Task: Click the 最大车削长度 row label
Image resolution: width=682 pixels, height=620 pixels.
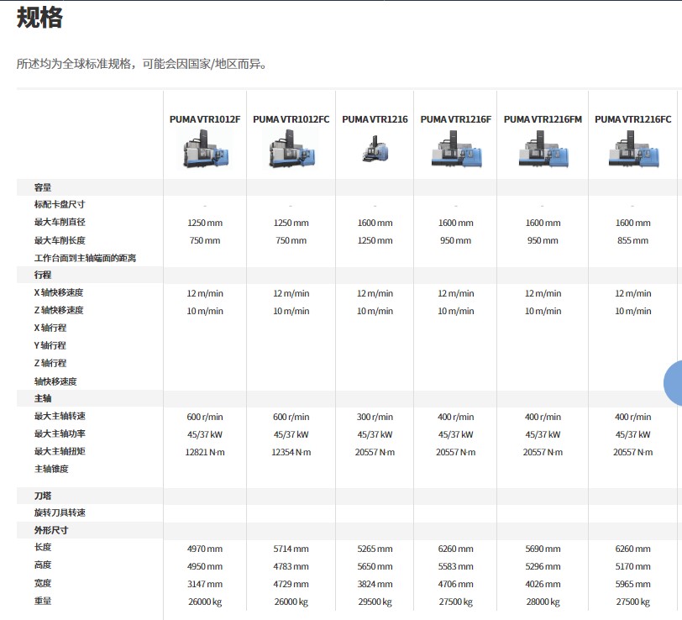Action: click(60, 240)
